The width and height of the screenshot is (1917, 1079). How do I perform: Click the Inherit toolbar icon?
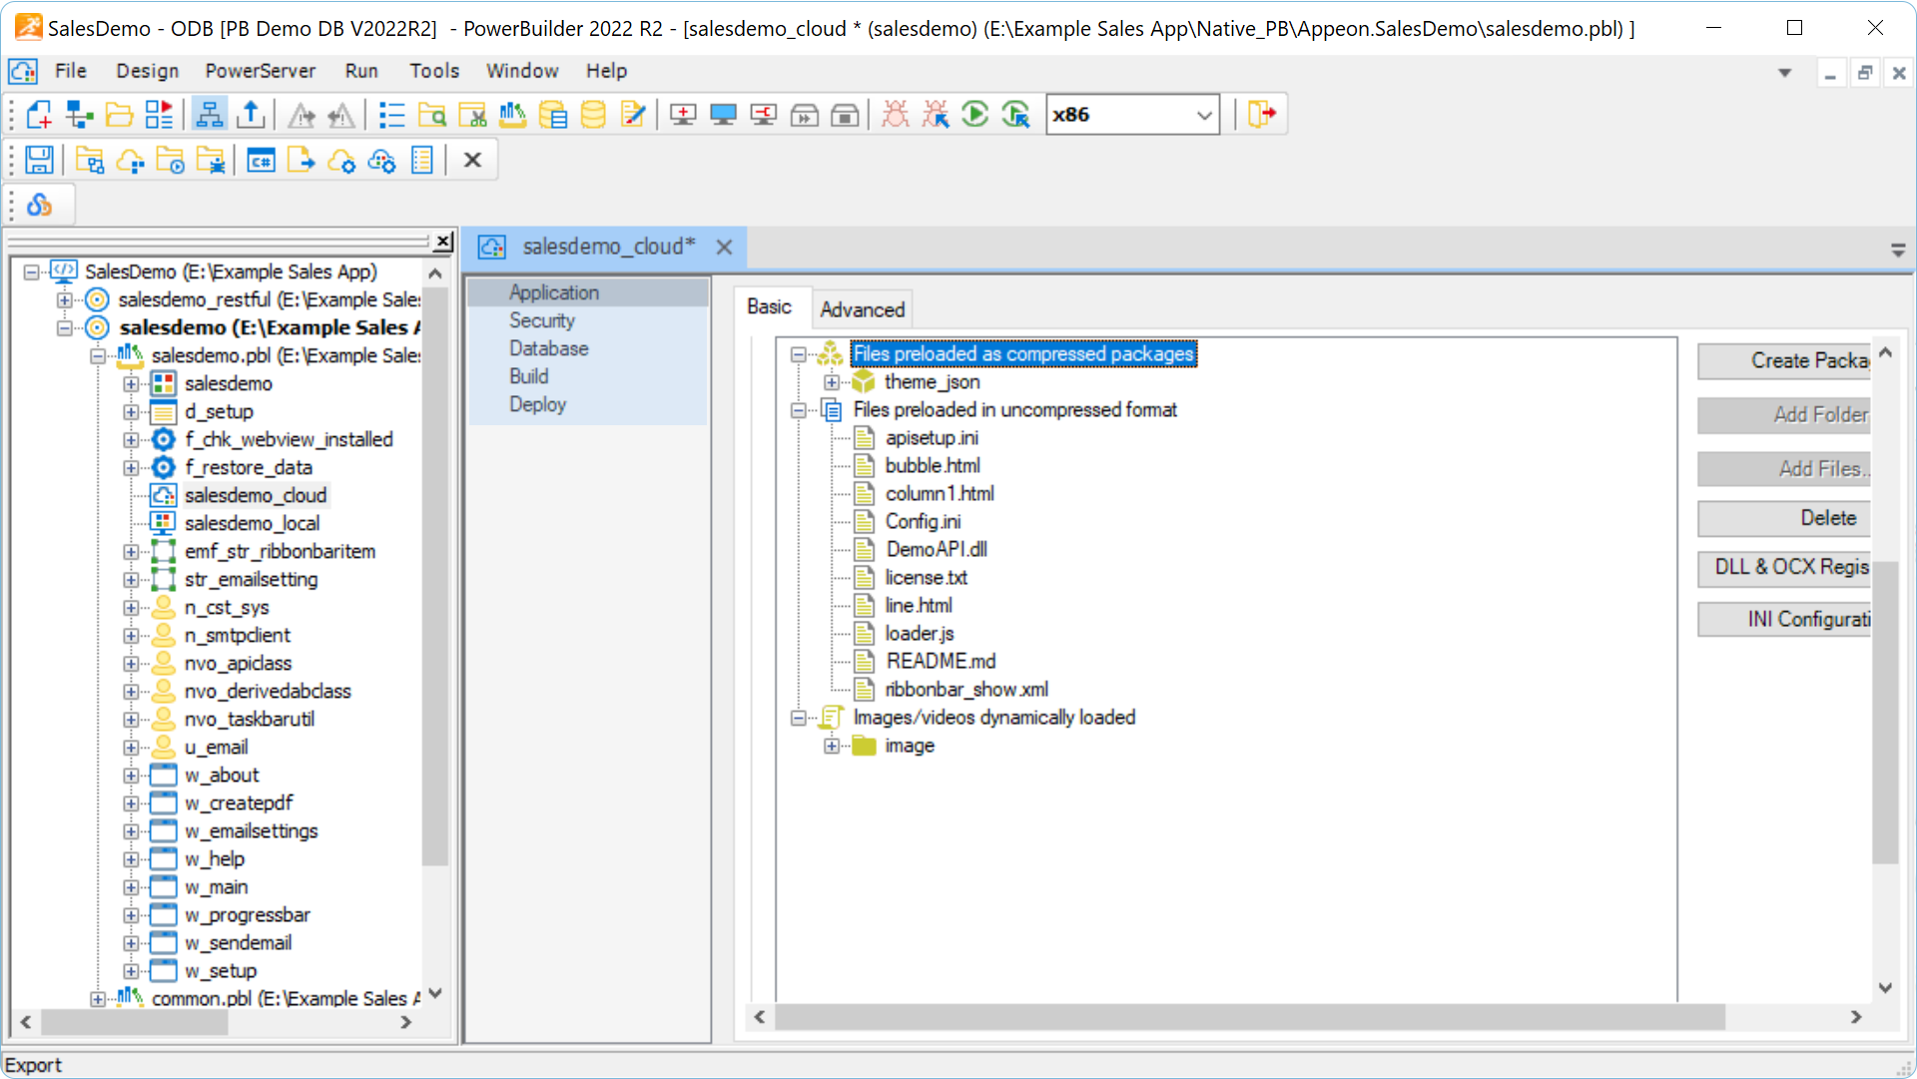(x=79, y=115)
